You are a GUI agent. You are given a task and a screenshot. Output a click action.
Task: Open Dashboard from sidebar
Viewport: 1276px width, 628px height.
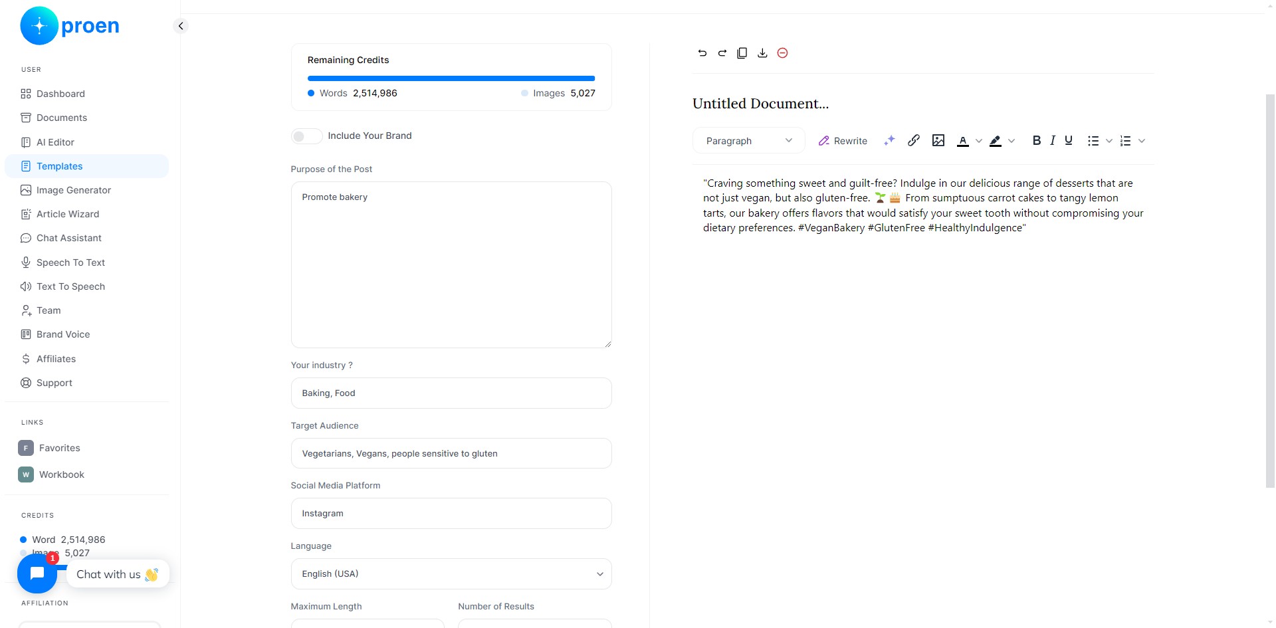[x=86, y=94]
